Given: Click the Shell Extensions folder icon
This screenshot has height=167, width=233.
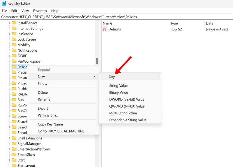Looking at the screenshot, I should click(14, 138).
